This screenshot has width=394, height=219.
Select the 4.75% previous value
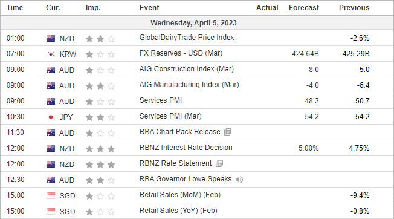[359, 148]
